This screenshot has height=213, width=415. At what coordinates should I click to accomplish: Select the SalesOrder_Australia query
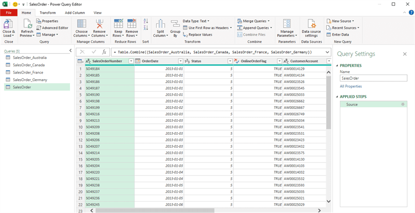pyautogui.click(x=37, y=58)
